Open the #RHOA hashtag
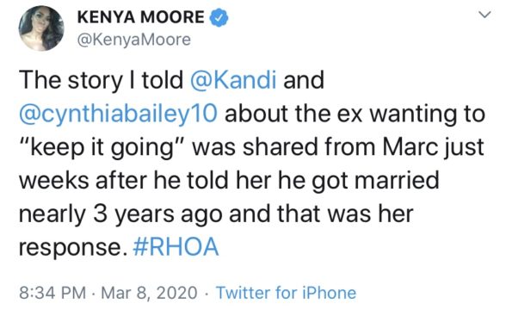 coord(176,247)
